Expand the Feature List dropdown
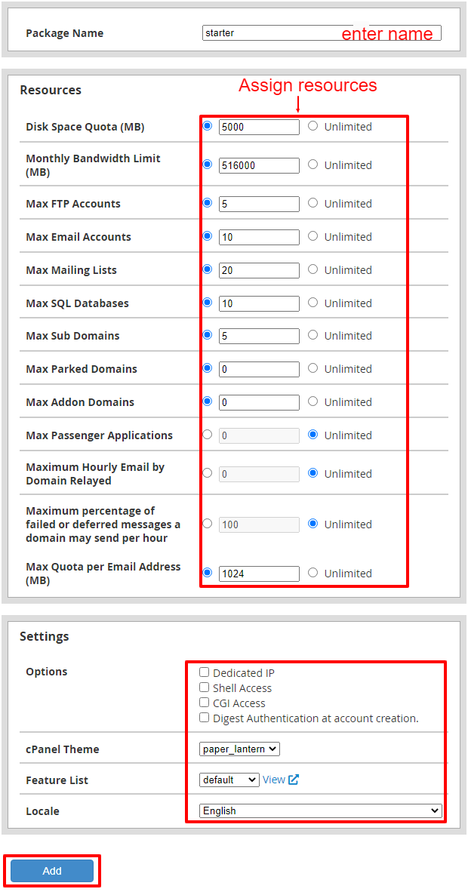Image resolution: width=468 pixels, height=892 pixels. (229, 780)
